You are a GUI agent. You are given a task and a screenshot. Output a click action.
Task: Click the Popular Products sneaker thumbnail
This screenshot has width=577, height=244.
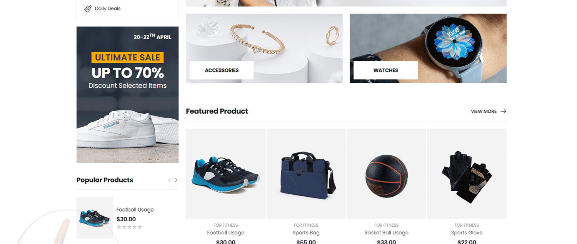click(x=95, y=218)
